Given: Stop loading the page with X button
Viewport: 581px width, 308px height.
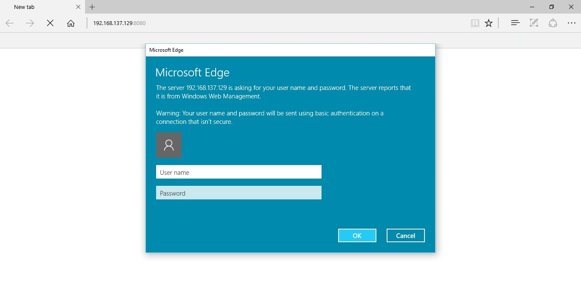Looking at the screenshot, I should point(50,23).
